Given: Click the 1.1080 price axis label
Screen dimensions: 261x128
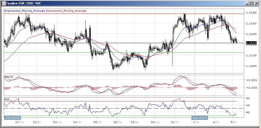Looking at the screenshot, I should pos(251,66).
